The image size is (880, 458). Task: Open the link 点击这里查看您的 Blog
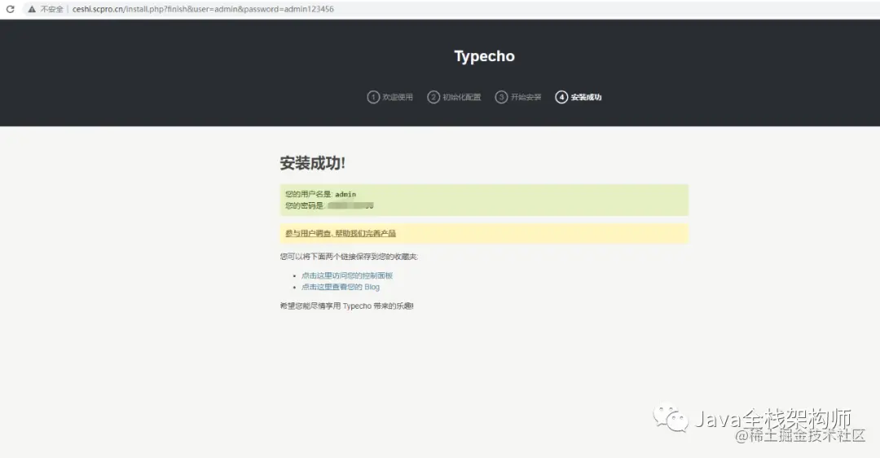click(341, 287)
